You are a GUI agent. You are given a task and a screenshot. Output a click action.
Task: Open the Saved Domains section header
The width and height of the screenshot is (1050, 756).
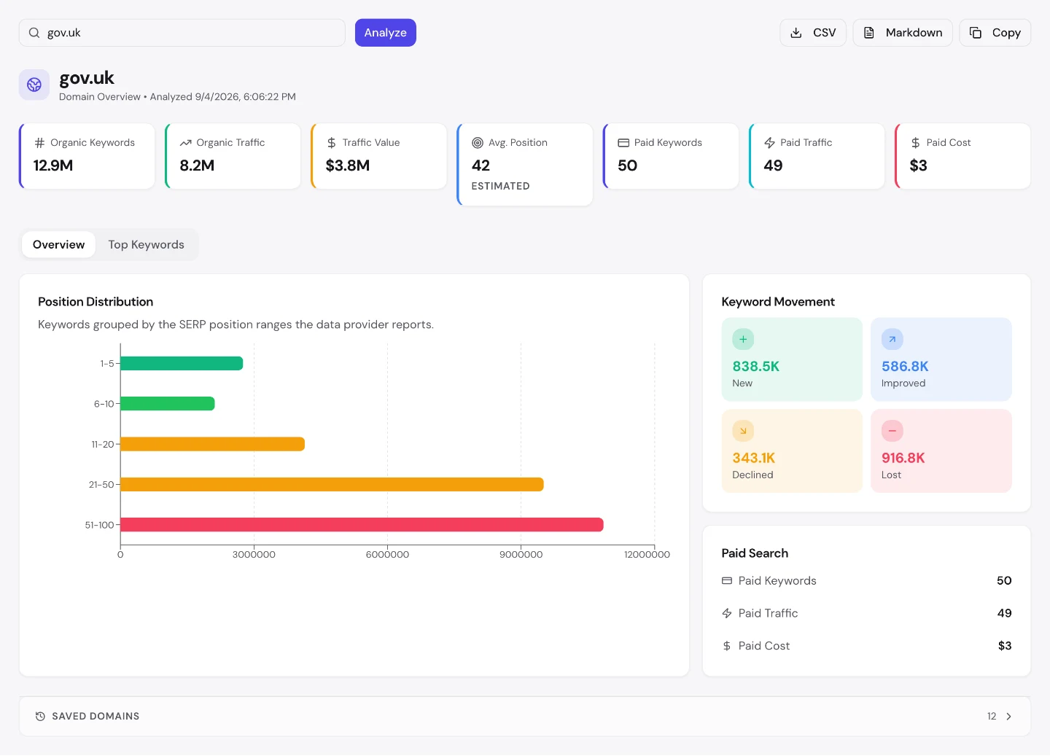point(525,717)
